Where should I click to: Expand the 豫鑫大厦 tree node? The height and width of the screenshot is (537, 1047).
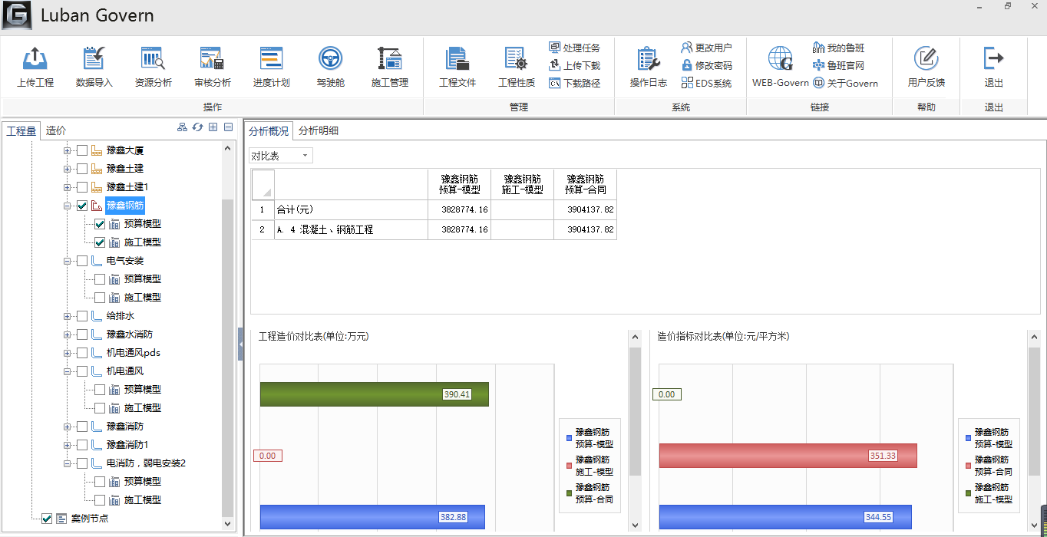point(67,150)
